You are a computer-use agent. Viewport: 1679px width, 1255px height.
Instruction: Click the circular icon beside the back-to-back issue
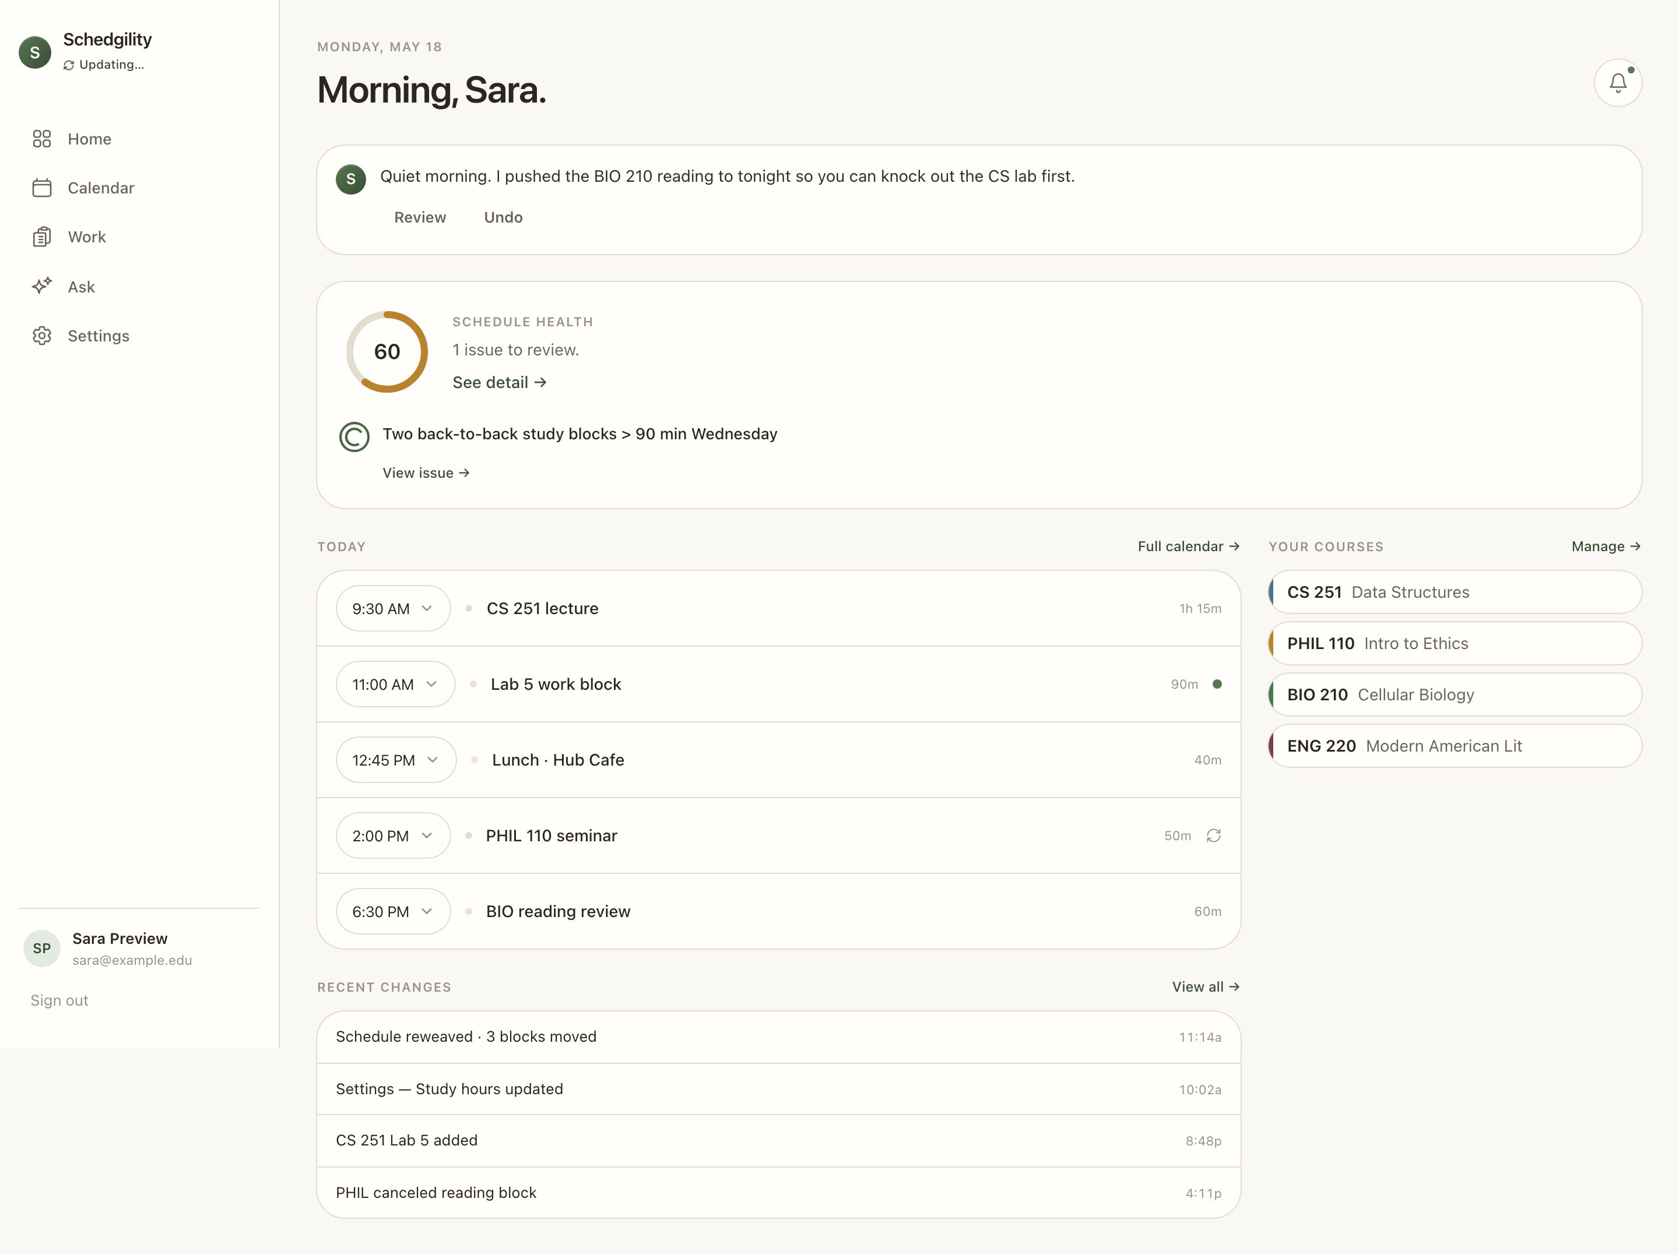coord(354,437)
